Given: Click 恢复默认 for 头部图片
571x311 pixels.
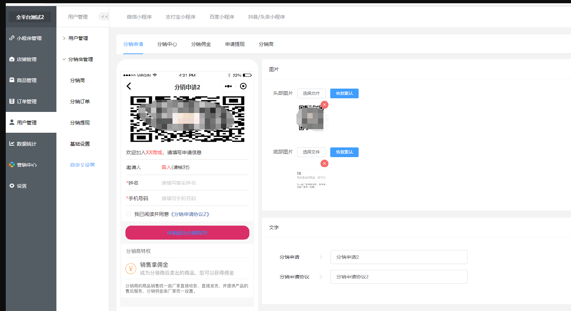Looking at the screenshot, I should coord(344,93).
